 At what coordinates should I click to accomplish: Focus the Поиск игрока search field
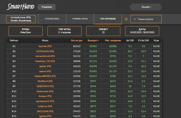coord(146,19)
